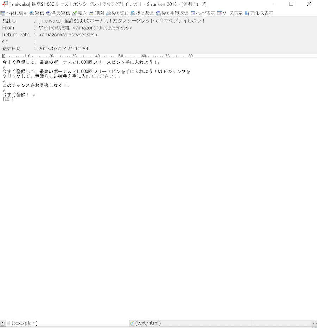The height and width of the screenshot is (328, 317).
Task: Click the 今すぐ登録！ line in body
Action: pos(16,94)
